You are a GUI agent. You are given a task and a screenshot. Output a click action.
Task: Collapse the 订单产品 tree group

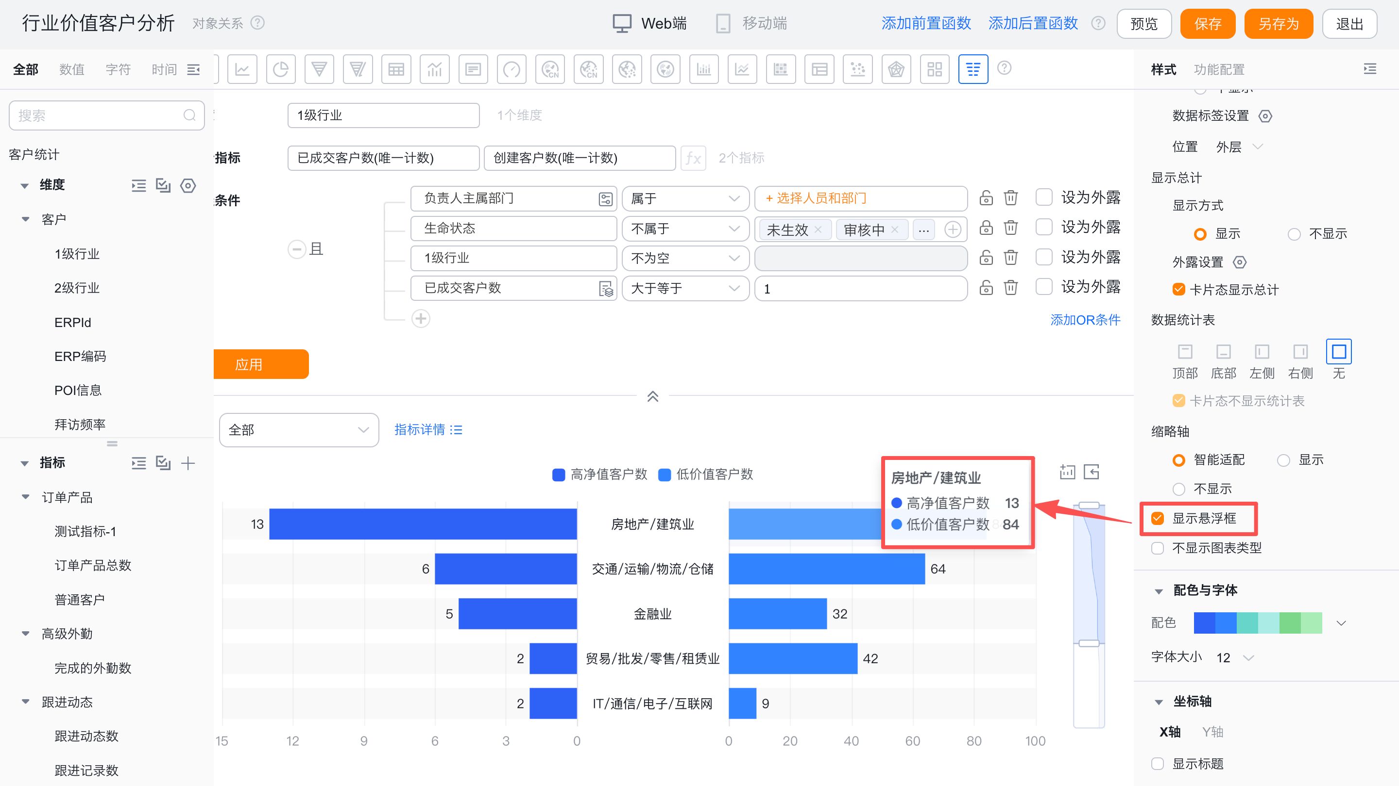pos(25,497)
